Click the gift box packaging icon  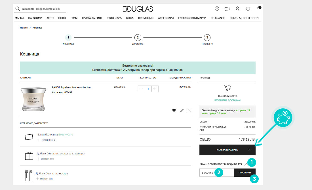point(29,156)
